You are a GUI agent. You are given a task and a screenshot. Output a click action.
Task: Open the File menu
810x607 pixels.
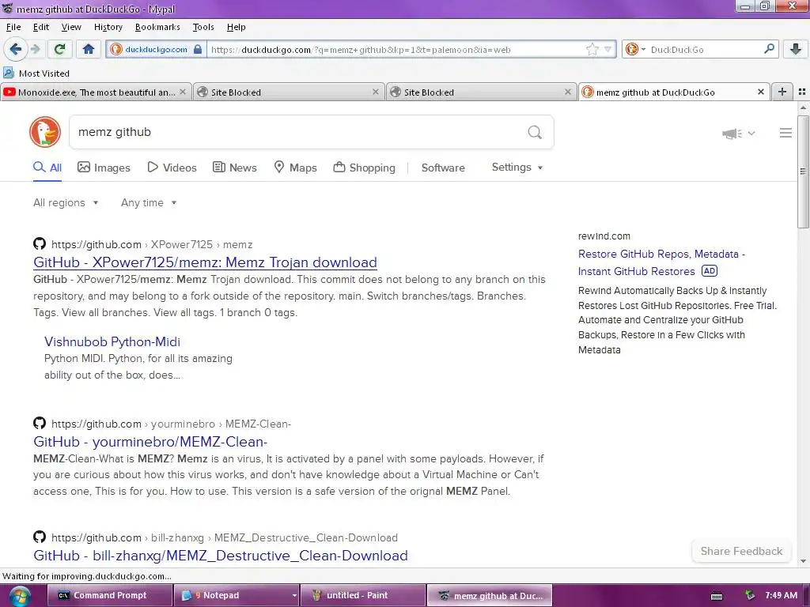[13, 27]
